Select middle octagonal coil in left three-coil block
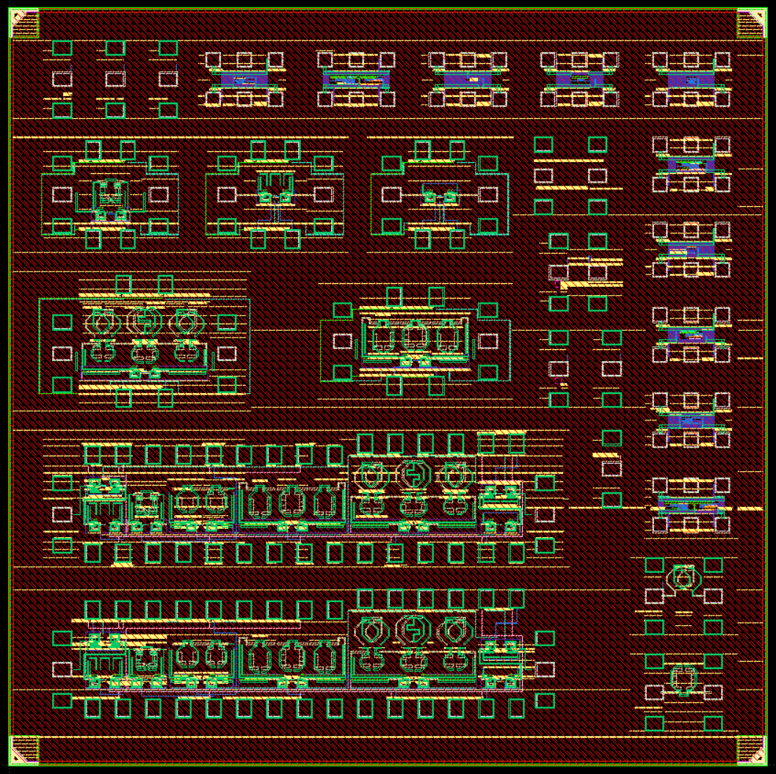Screen dimensions: 776x774 pos(145,321)
